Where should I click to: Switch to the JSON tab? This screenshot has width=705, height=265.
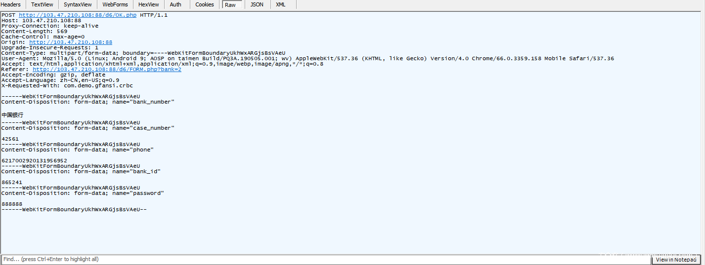(x=257, y=4)
